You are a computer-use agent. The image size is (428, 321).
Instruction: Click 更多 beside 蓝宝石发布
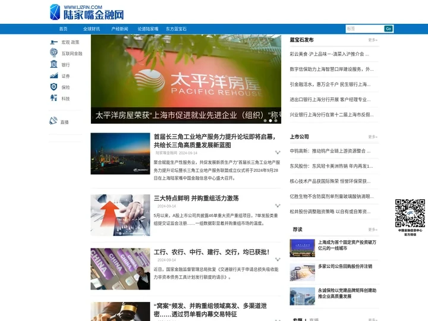click(x=373, y=40)
